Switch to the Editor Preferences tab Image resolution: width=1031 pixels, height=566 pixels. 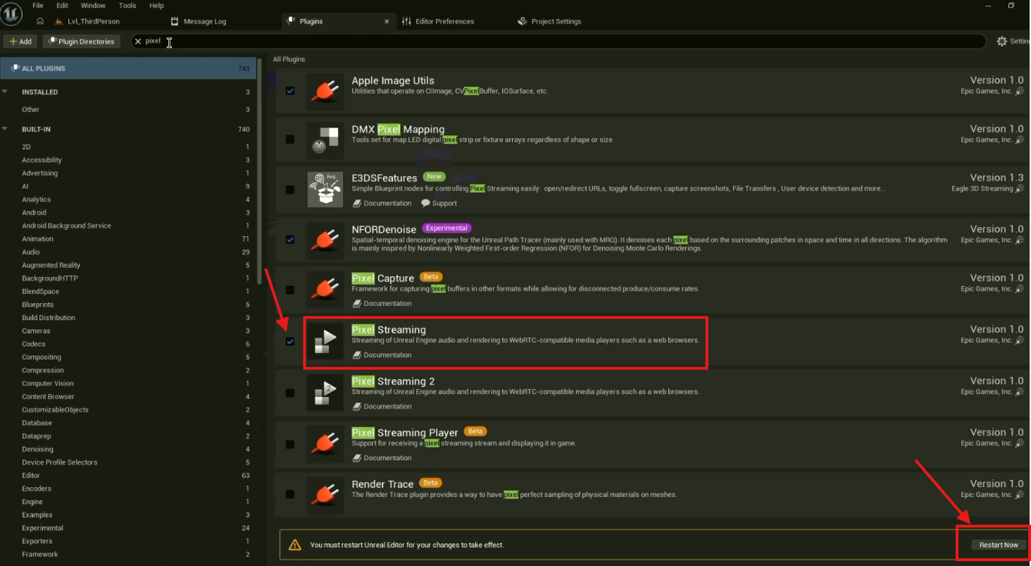pos(438,21)
